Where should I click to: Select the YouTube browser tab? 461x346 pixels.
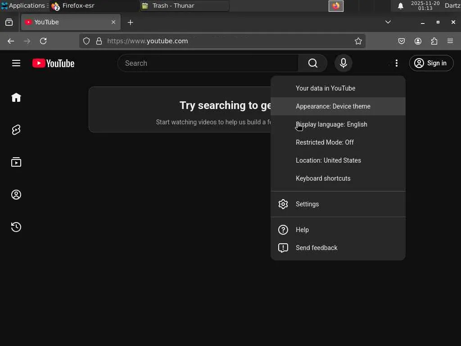[x=71, y=22]
